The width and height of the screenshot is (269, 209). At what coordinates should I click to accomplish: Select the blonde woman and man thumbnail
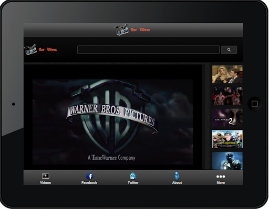click(227, 74)
